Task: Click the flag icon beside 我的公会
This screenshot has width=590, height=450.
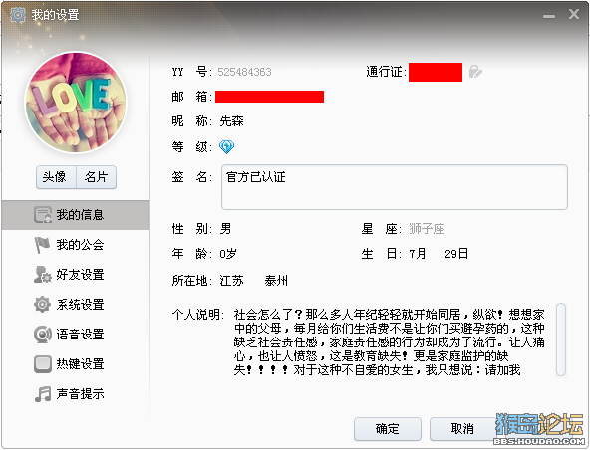Action: (42, 245)
